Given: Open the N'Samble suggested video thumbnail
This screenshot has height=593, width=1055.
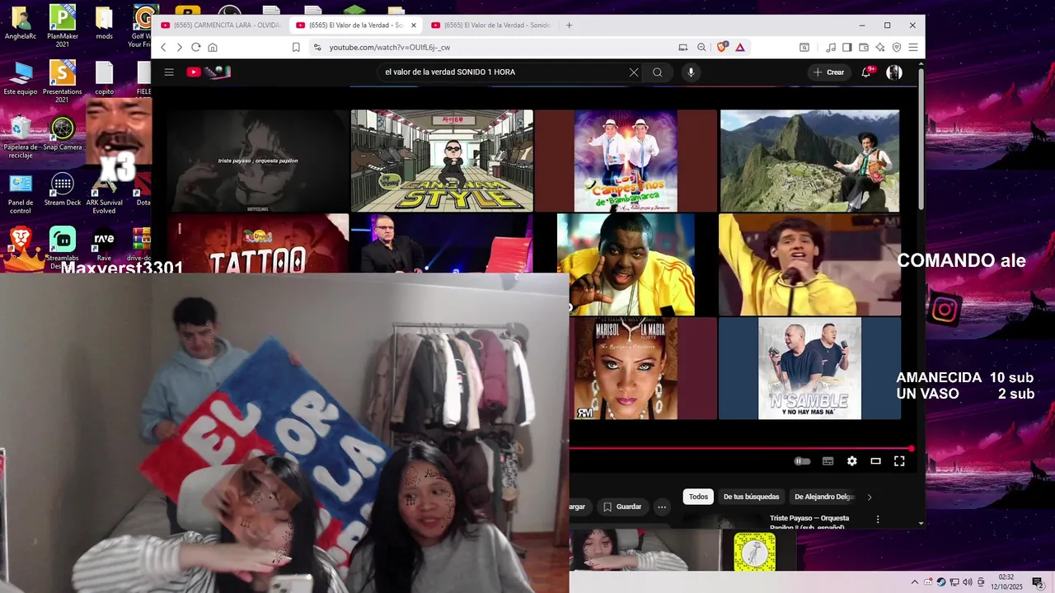Looking at the screenshot, I should tap(809, 368).
